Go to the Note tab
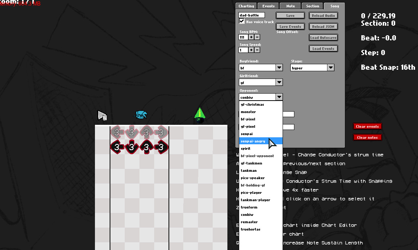Image resolution: width=418 pixels, height=250 pixels. (291, 6)
